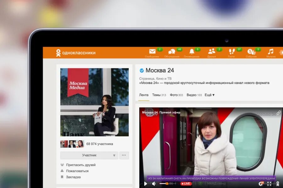This screenshot has height=188, width=283.
Task: Click the Москва 24 page title
Action: point(160,70)
